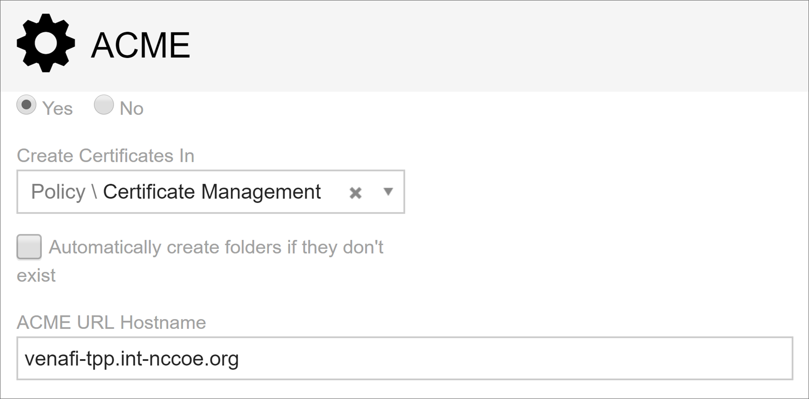Screen dimensions: 809x399
Task: Click the venafi-tpp.int-nccoe.org hostname text
Action: 132,359
